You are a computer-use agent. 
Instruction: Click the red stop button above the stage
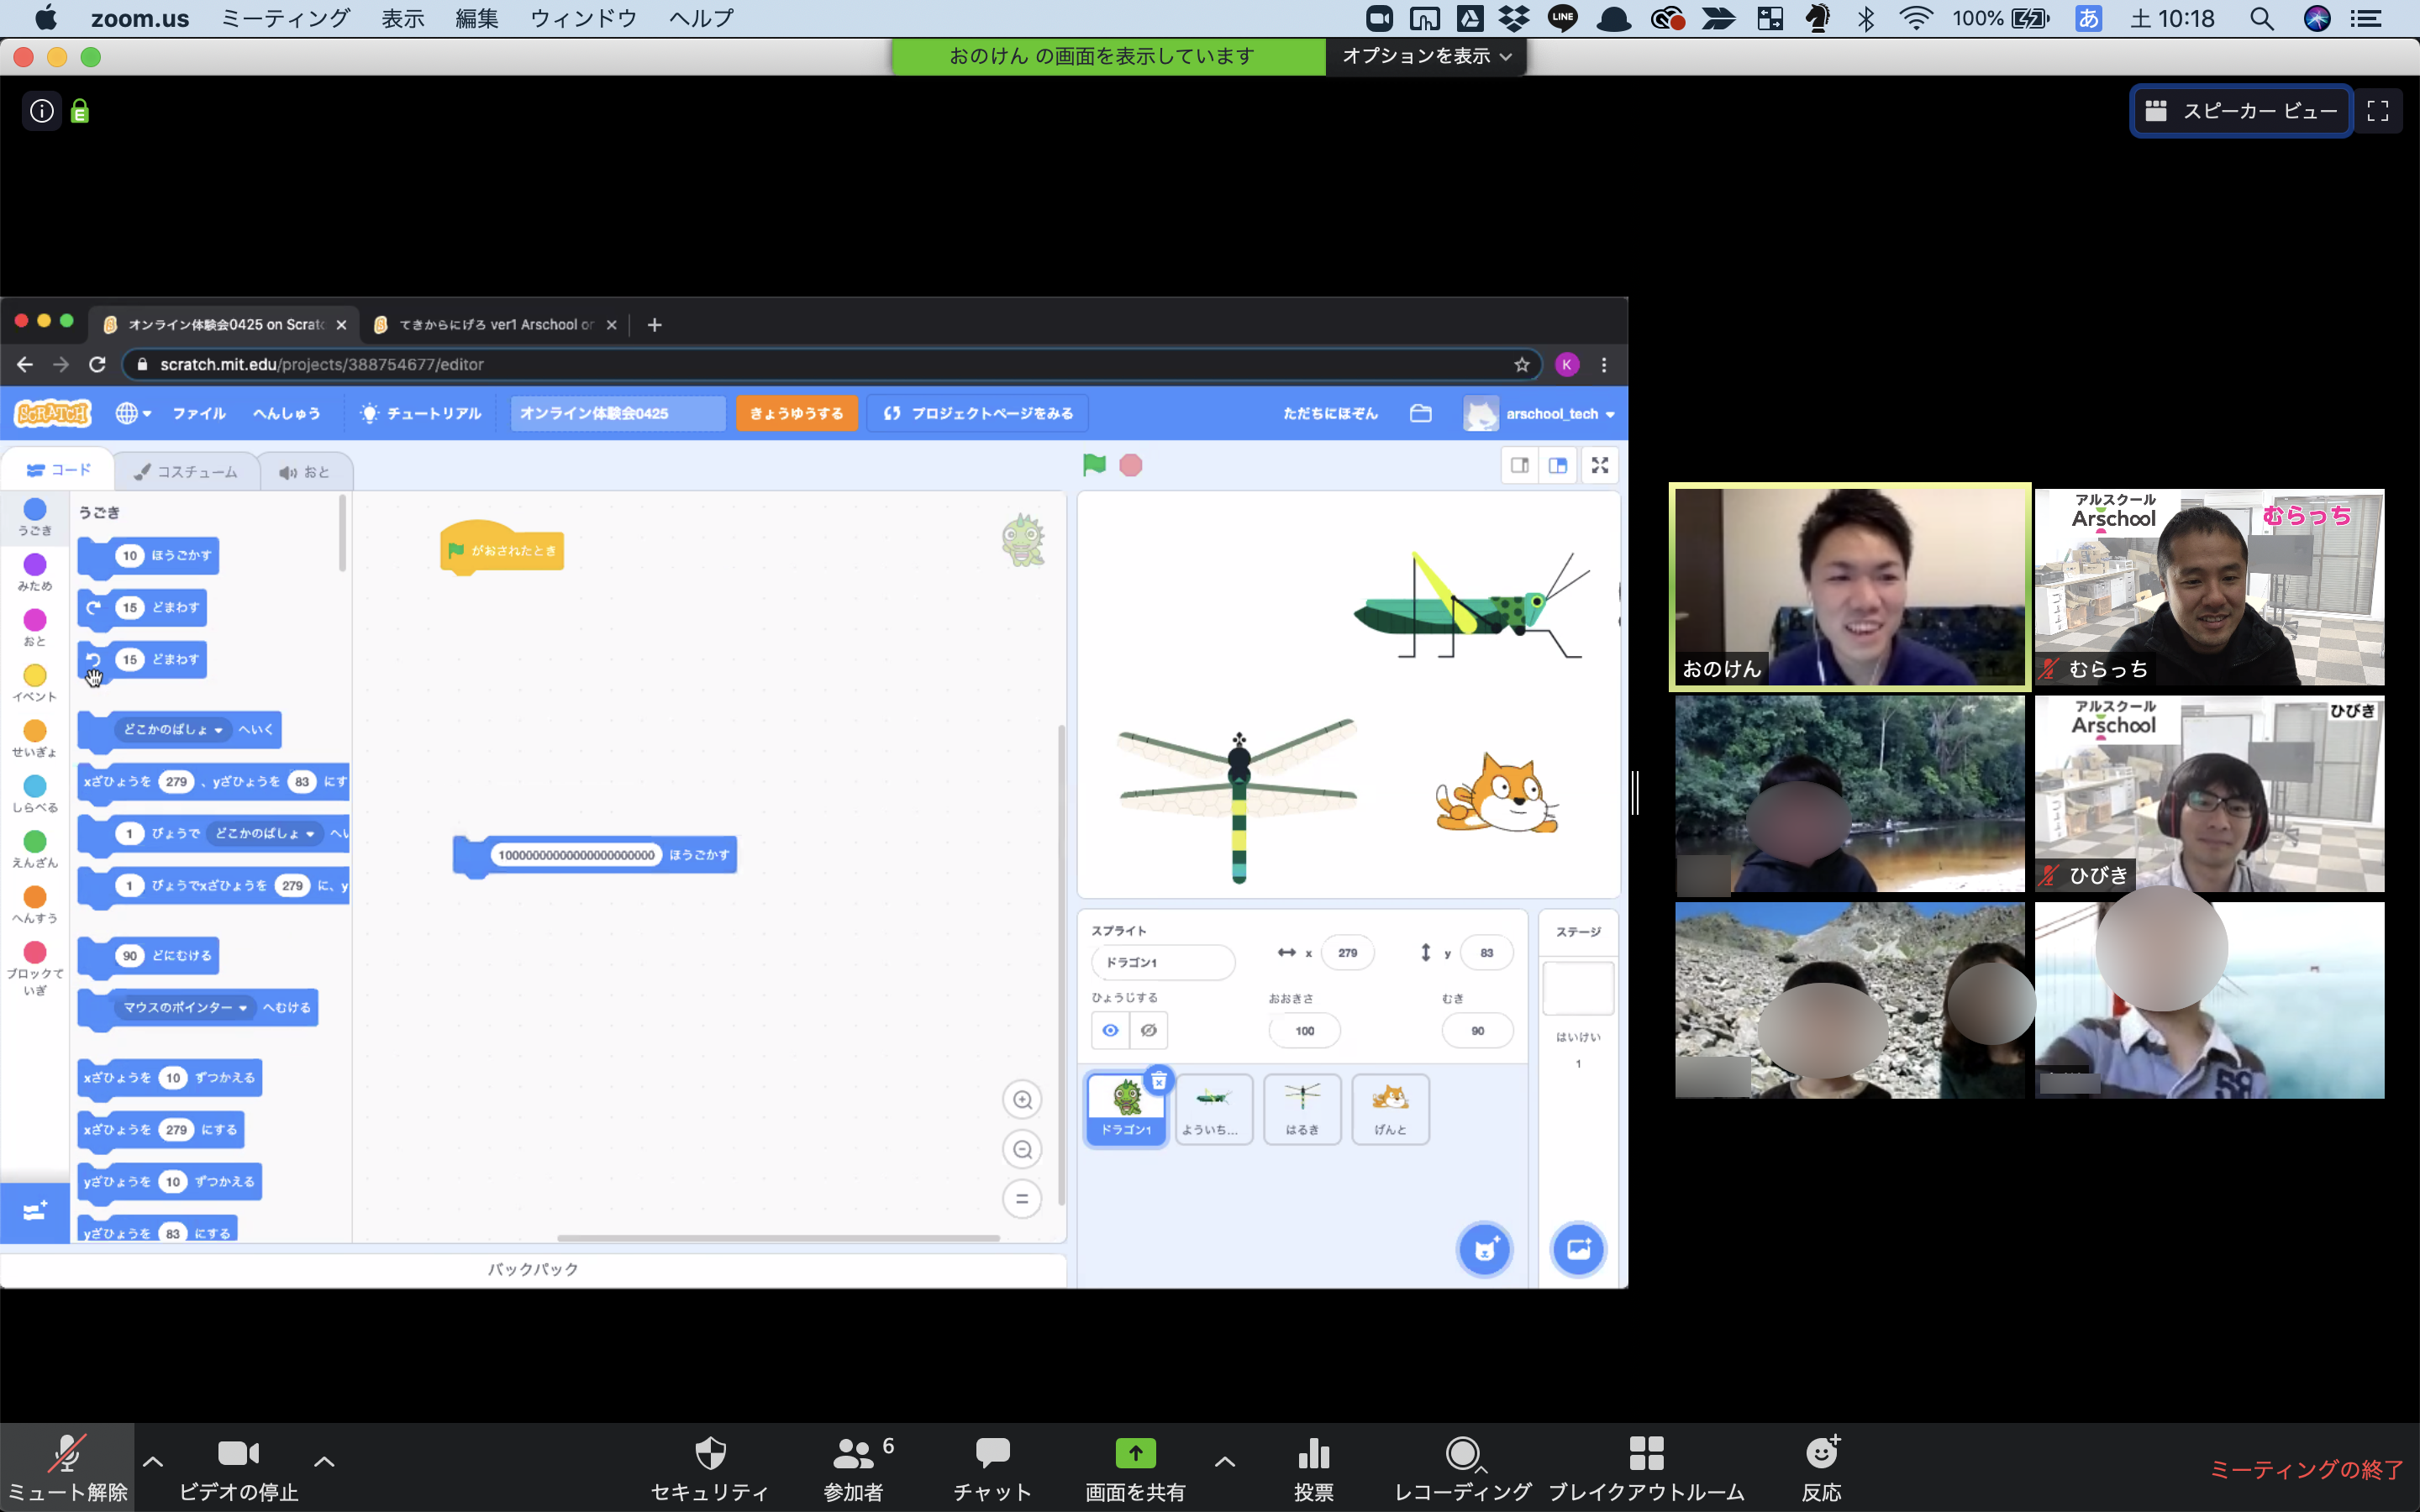pos(1131,465)
